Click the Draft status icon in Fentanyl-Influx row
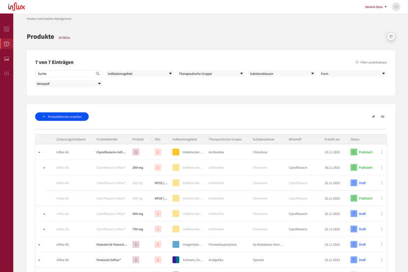This screenshot has width=408, height=272. pyautogui.click(x=354, y=260)
